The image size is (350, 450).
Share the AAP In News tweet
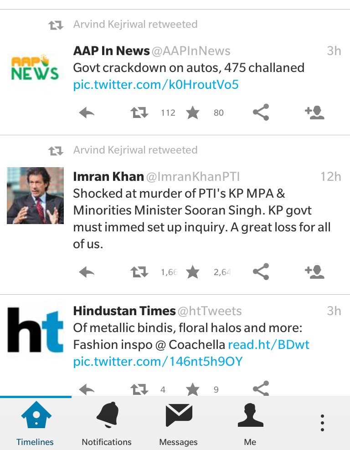coord(261,112)
